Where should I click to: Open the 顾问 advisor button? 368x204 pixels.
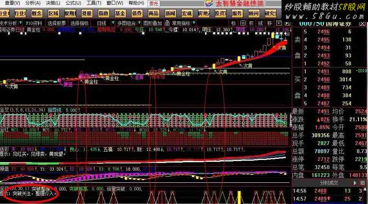coord(254,14)
